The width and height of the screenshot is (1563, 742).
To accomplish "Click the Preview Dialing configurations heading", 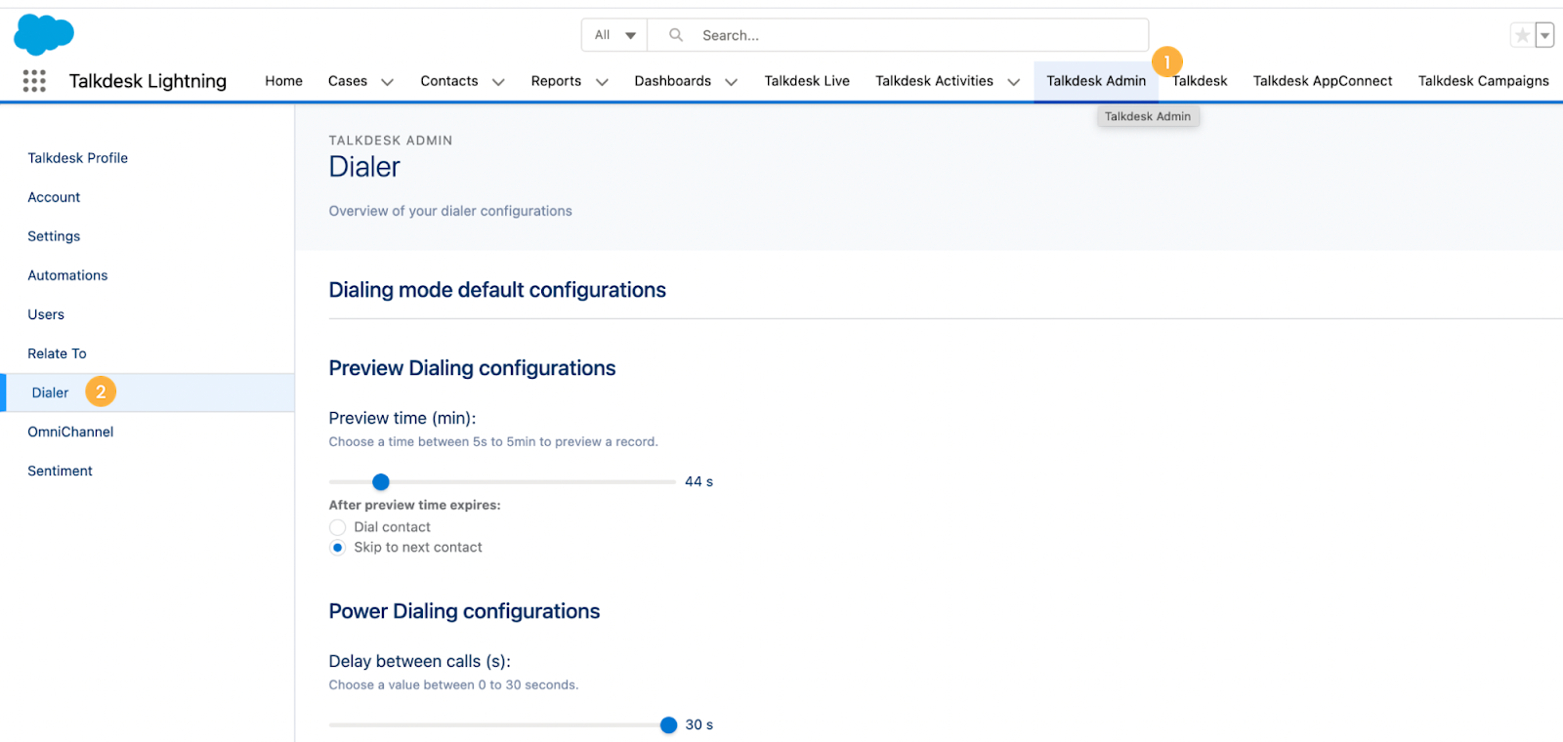I will tap(472, 368).
